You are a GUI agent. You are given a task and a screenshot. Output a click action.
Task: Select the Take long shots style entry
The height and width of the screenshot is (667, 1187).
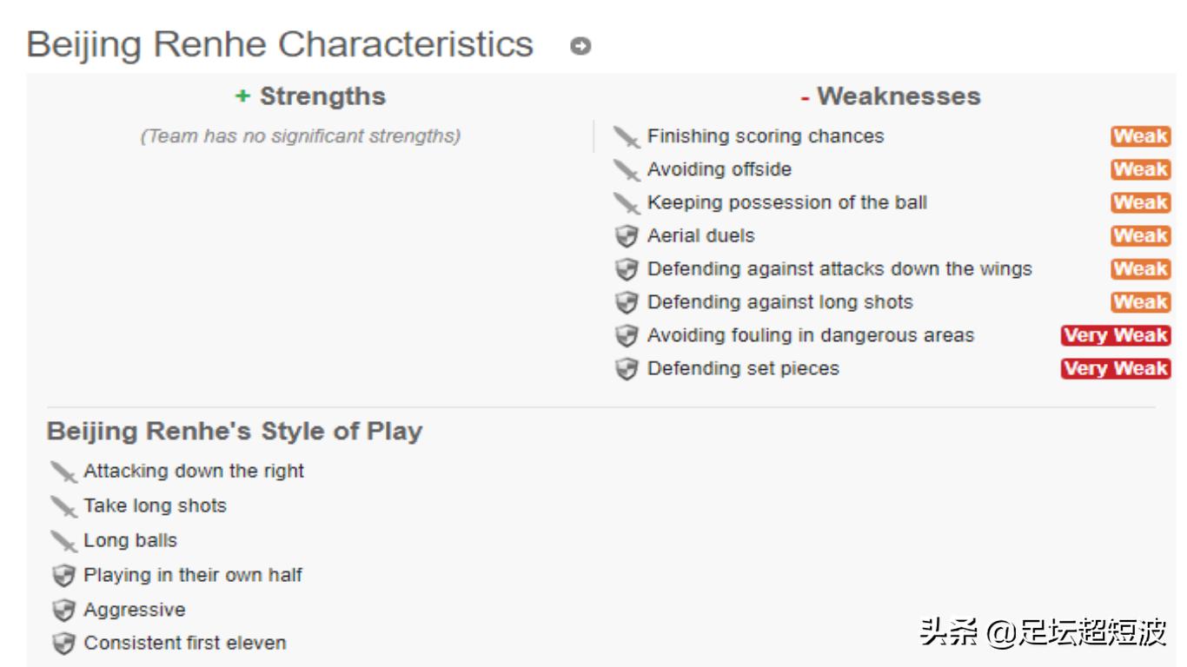click(x=155, y=505)
